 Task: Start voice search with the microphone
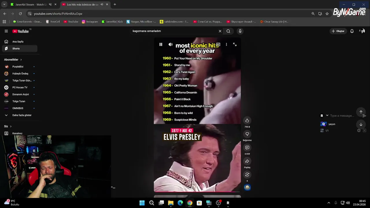240,31
